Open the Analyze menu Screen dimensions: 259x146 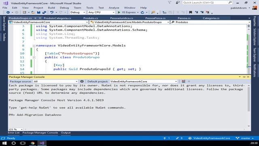point(114,8)
